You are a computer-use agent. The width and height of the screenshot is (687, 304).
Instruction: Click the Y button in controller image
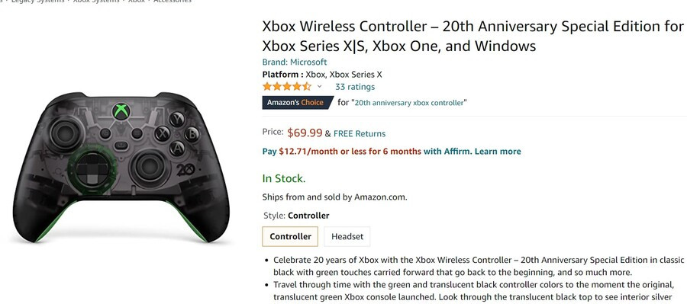(x=177, y=119)
